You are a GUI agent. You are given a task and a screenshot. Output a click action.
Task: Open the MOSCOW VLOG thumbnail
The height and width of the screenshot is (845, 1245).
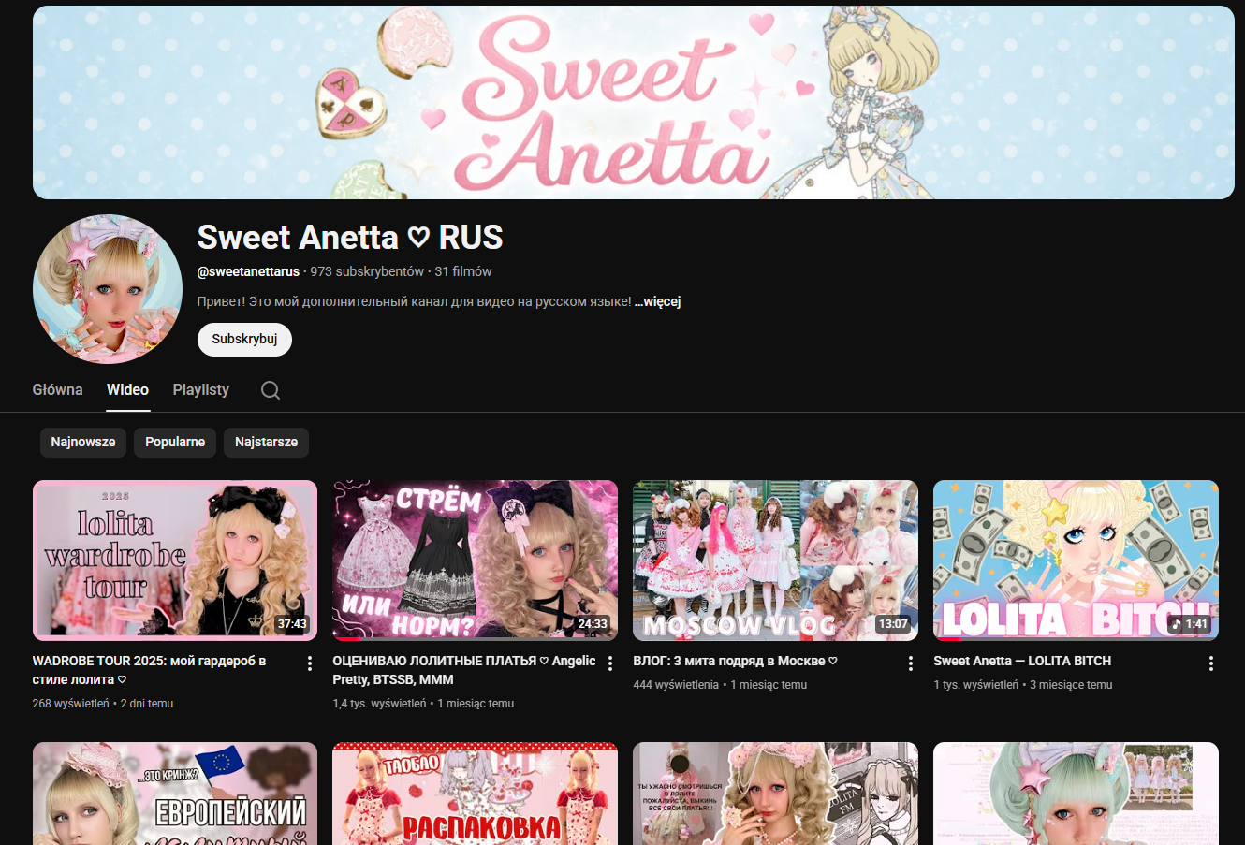775,561
